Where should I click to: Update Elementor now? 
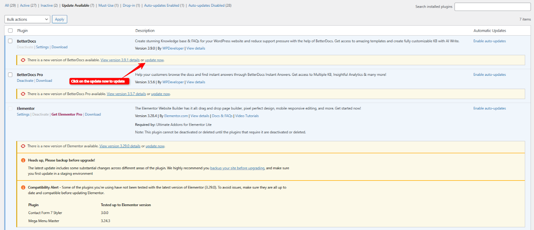coord(155,146)
